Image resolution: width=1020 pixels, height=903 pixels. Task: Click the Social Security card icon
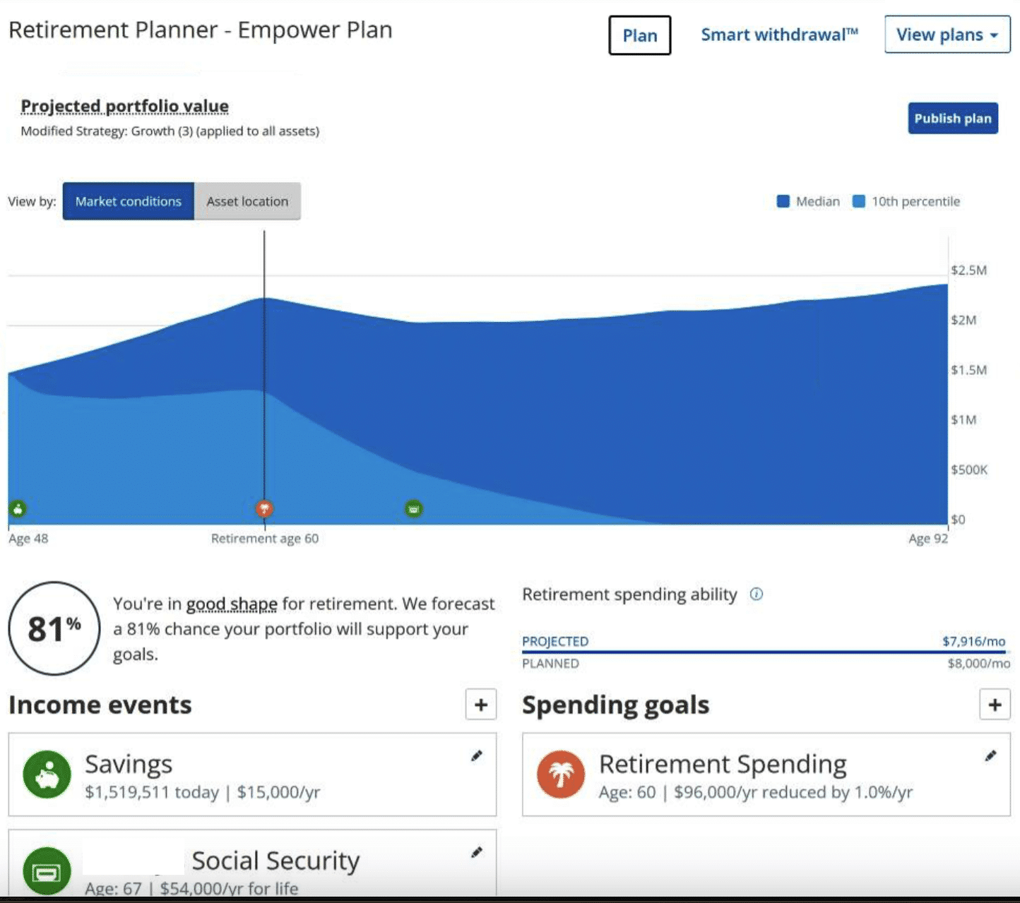[46, 871]
